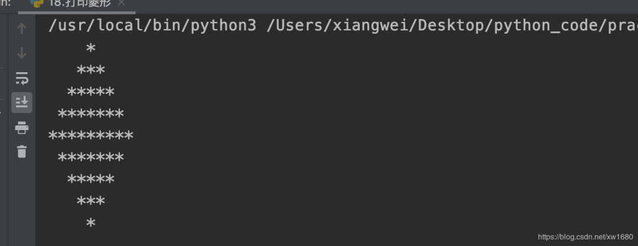
Task: Close the 18.打印菱形 run tab
Action: 122,4
